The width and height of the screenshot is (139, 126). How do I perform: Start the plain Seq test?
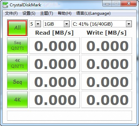[x=17, y=82]
